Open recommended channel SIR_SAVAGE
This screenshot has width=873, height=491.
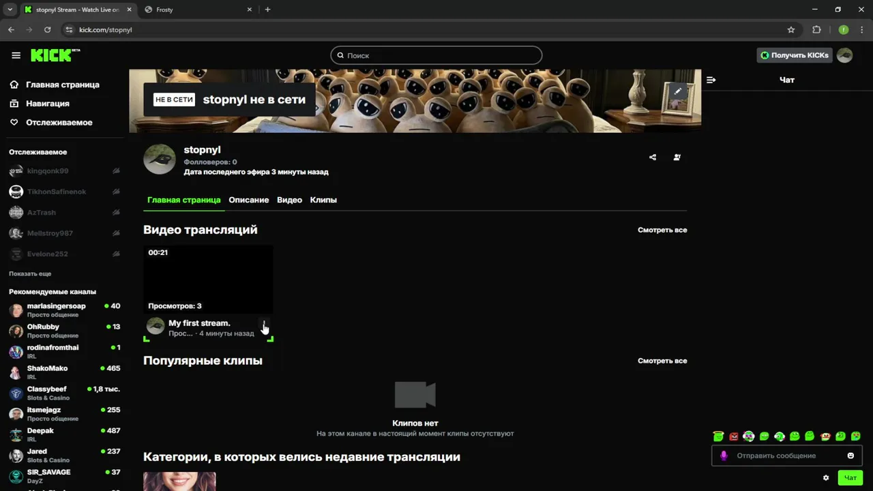click(x=65, y=477)
